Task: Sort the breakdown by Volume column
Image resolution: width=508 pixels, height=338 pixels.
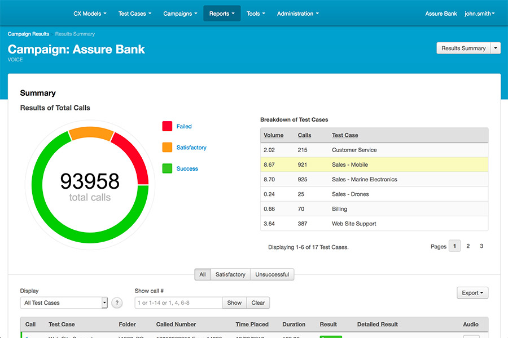Action: [274, 135]
